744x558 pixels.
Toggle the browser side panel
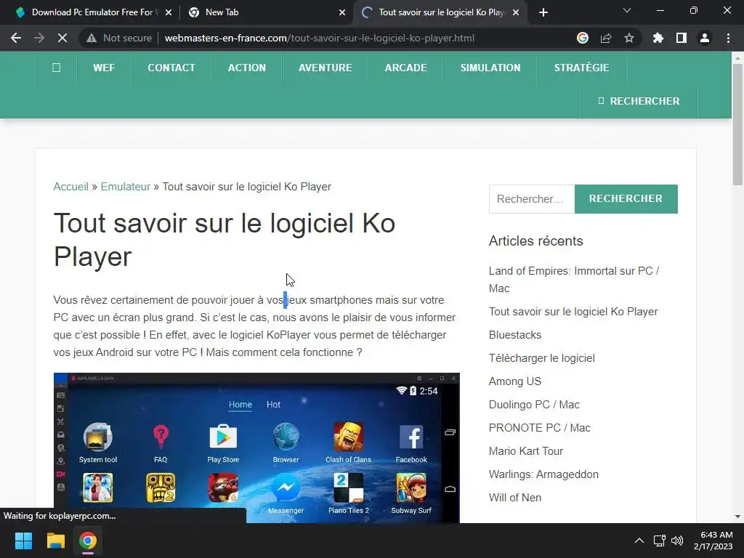pos(682,38)
